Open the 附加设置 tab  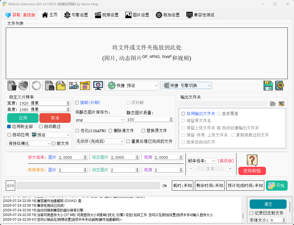click(168, 15)
